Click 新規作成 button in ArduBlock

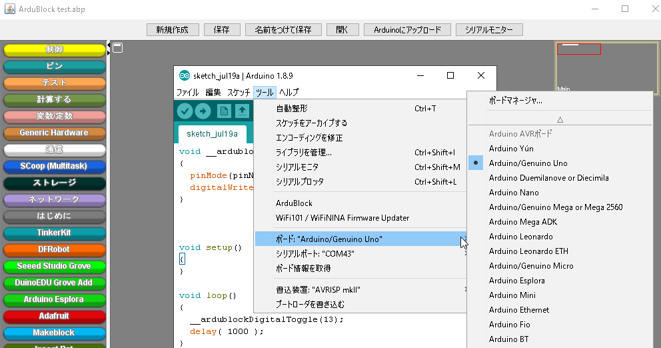coord(173,29)
